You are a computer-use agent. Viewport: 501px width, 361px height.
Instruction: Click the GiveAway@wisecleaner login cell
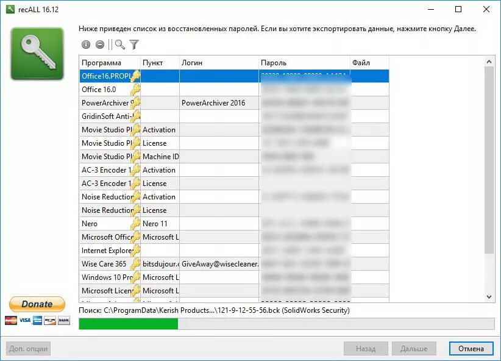click(x=219, y=264)
